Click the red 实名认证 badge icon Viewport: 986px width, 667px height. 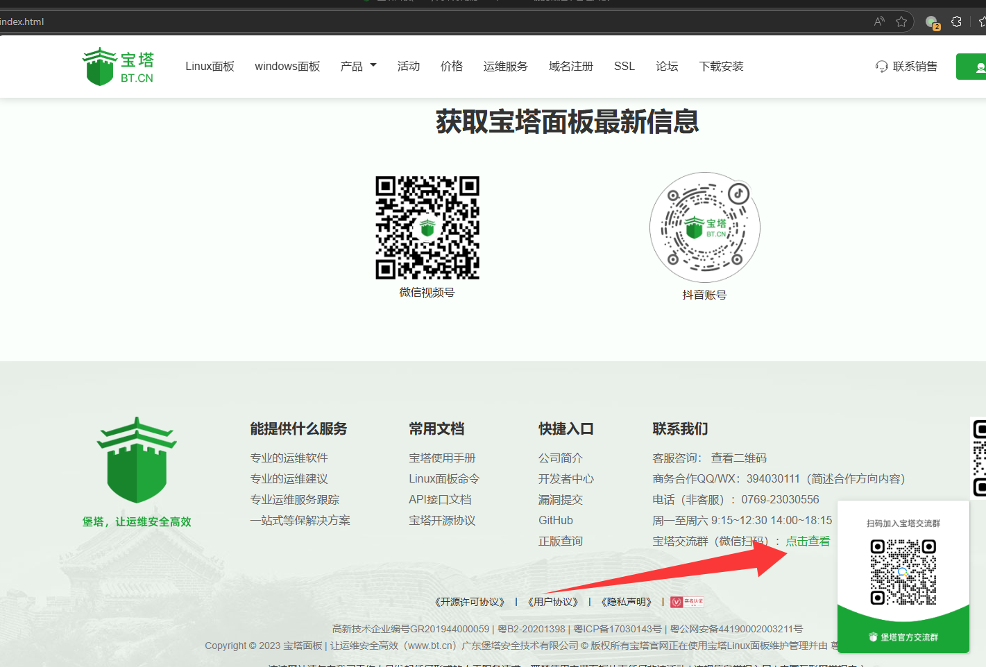[687, 602]
